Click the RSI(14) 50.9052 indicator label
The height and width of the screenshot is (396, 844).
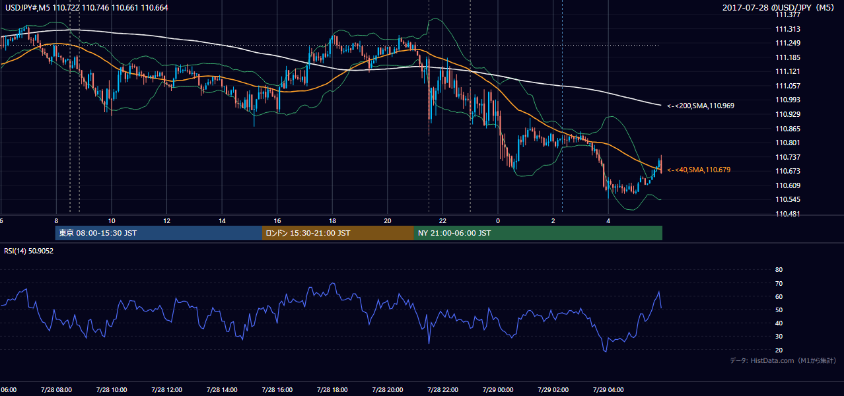pos(29,251)
